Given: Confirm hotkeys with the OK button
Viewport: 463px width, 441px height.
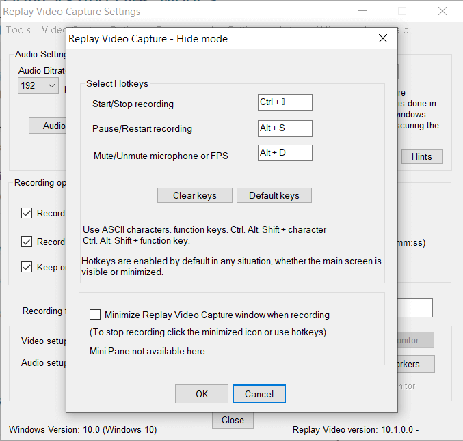Looking at the screenshot, I should click(x=202, y=394).
